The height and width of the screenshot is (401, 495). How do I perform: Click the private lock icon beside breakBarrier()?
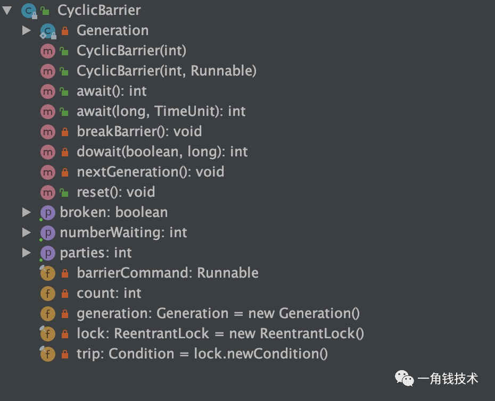click(x=64, y=132)
